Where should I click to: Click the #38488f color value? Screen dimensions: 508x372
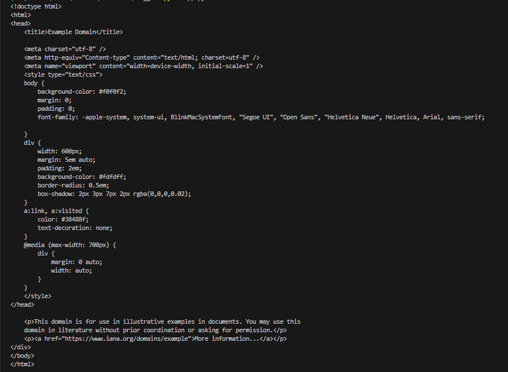click(75, 219)
